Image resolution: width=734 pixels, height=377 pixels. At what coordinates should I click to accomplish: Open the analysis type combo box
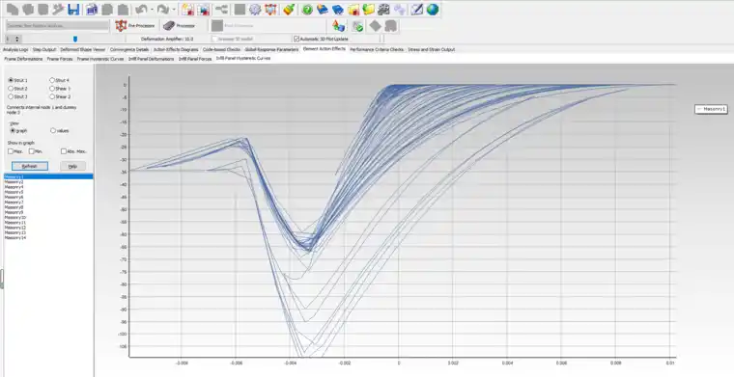coord(57,26)
